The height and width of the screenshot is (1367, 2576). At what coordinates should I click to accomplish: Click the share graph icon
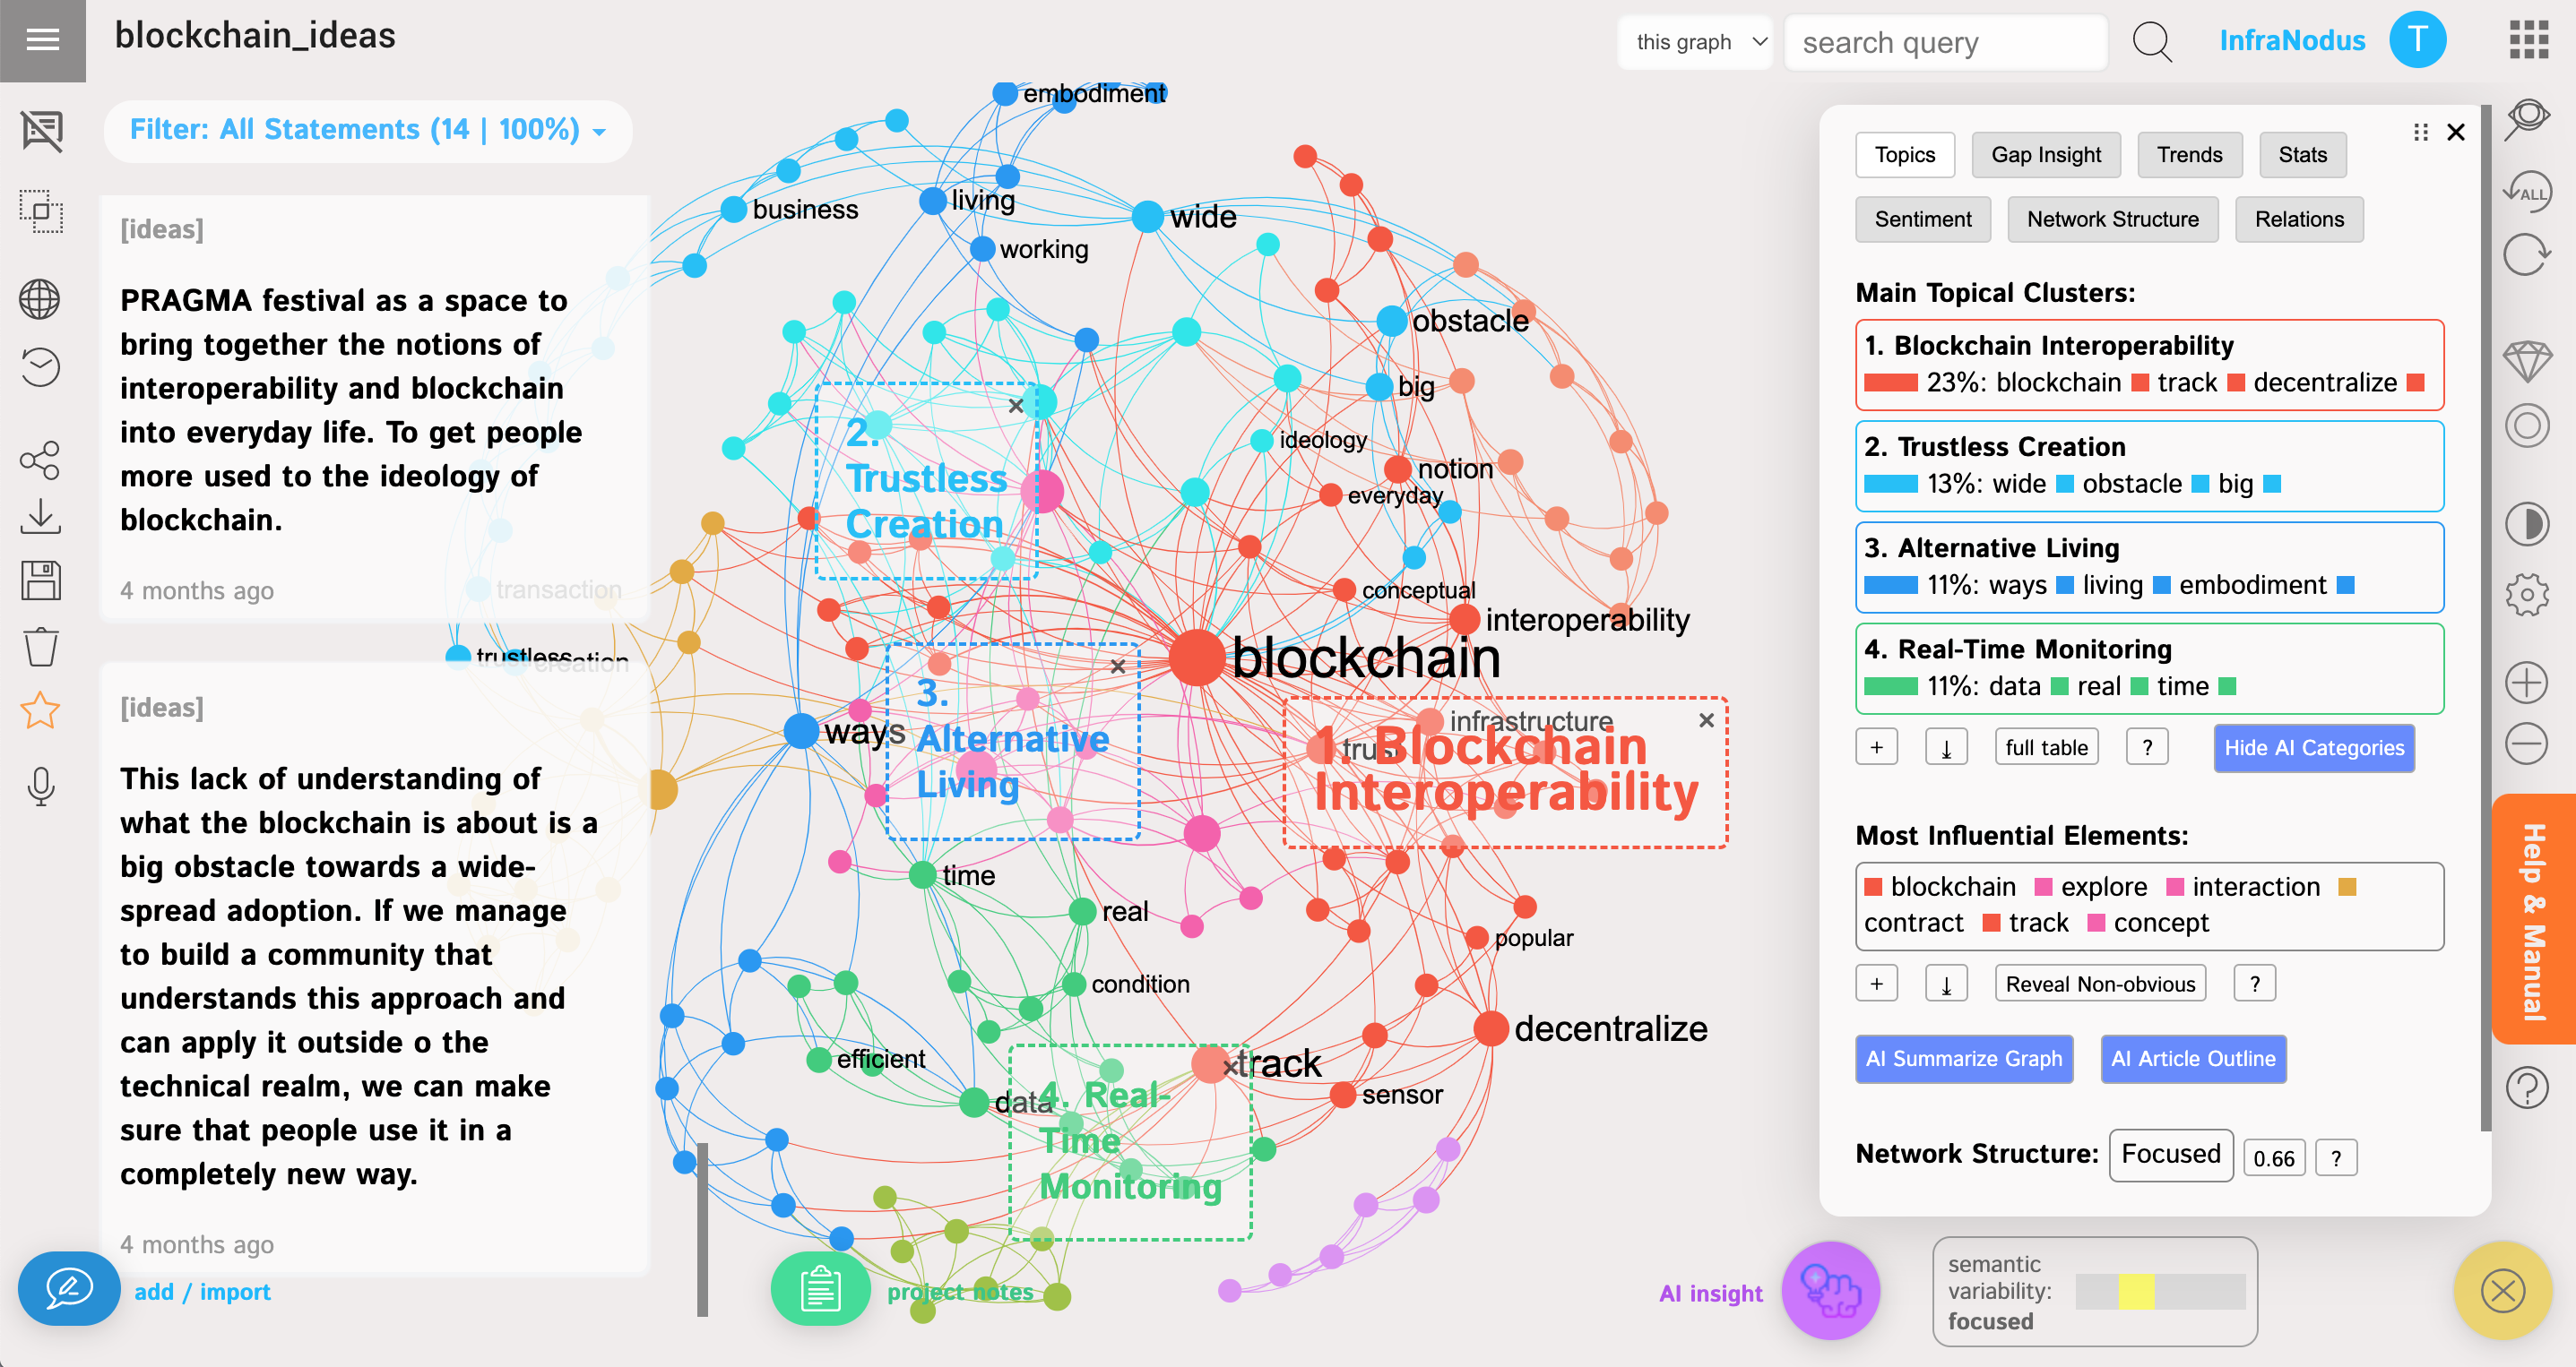coord(40,460)
